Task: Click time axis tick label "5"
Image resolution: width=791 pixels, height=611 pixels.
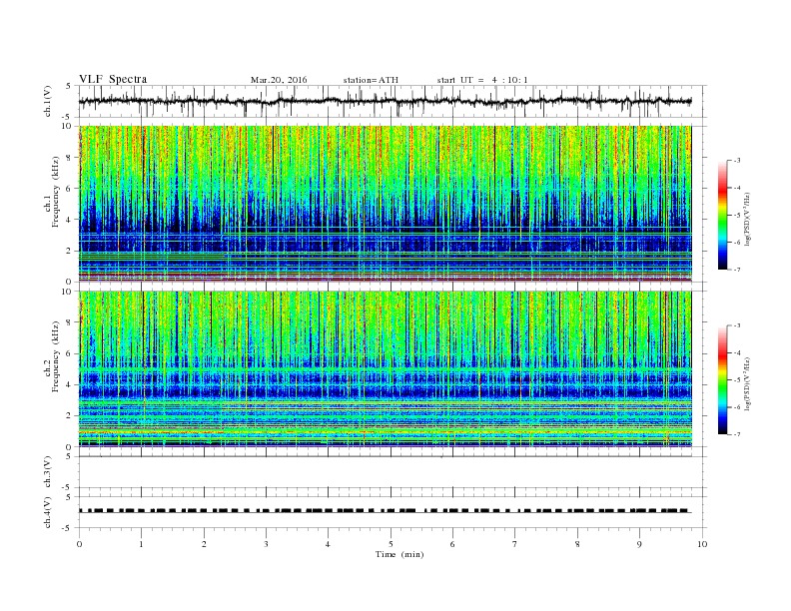Action: pos(391,544)
